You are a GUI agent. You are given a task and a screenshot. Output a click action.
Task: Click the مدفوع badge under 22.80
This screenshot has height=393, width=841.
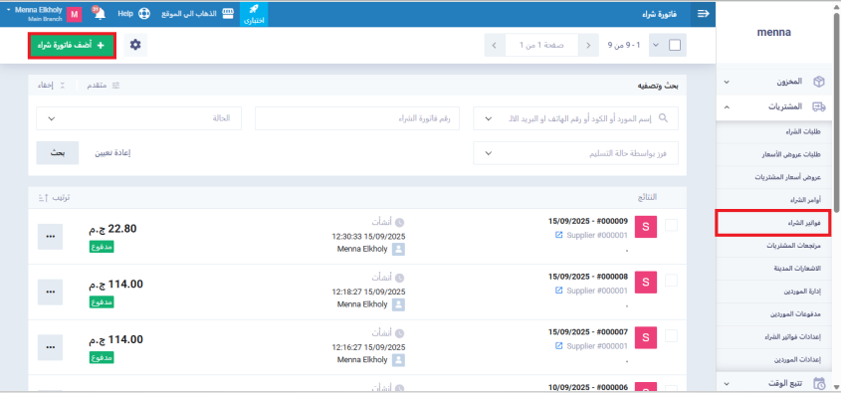pyautogui.click(x=102, y=247)
